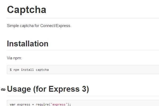Click the anchor link icon beside Usage heading
The width and height of the screenshot is (159, 106).
(3, 90)
